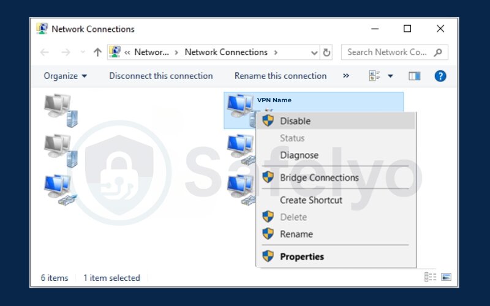Select Bridge Connections in context menu
This screenshot has height=306, width=490.
pyautogui.click(x=319, y=177)
